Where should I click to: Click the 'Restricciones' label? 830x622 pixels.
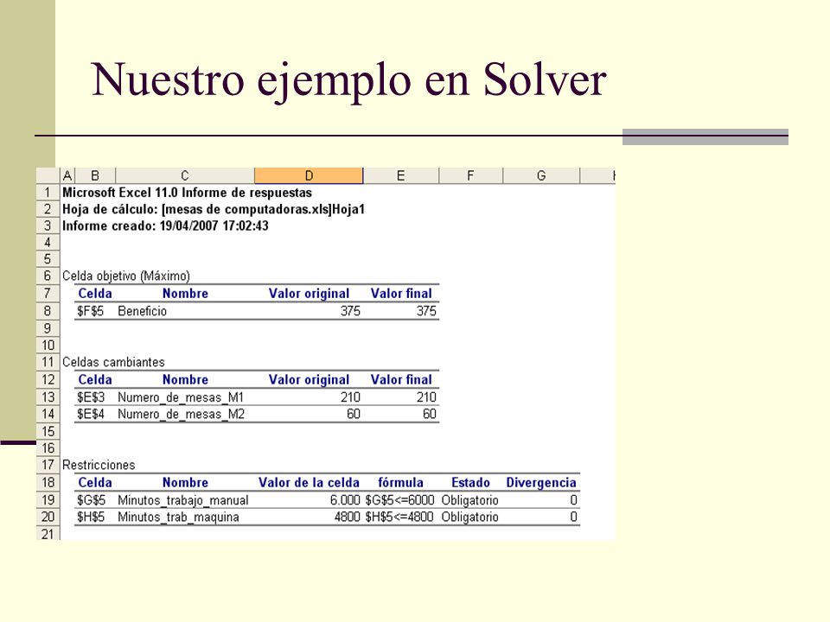point(99,465)
